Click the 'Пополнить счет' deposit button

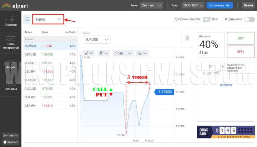point(220,5)
